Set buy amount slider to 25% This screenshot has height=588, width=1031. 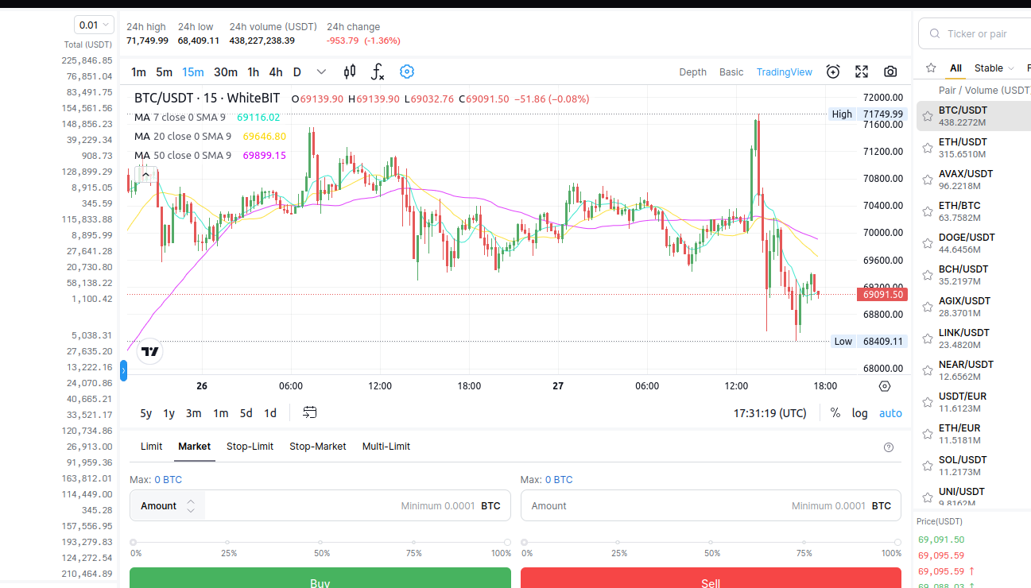click(229, 543)
